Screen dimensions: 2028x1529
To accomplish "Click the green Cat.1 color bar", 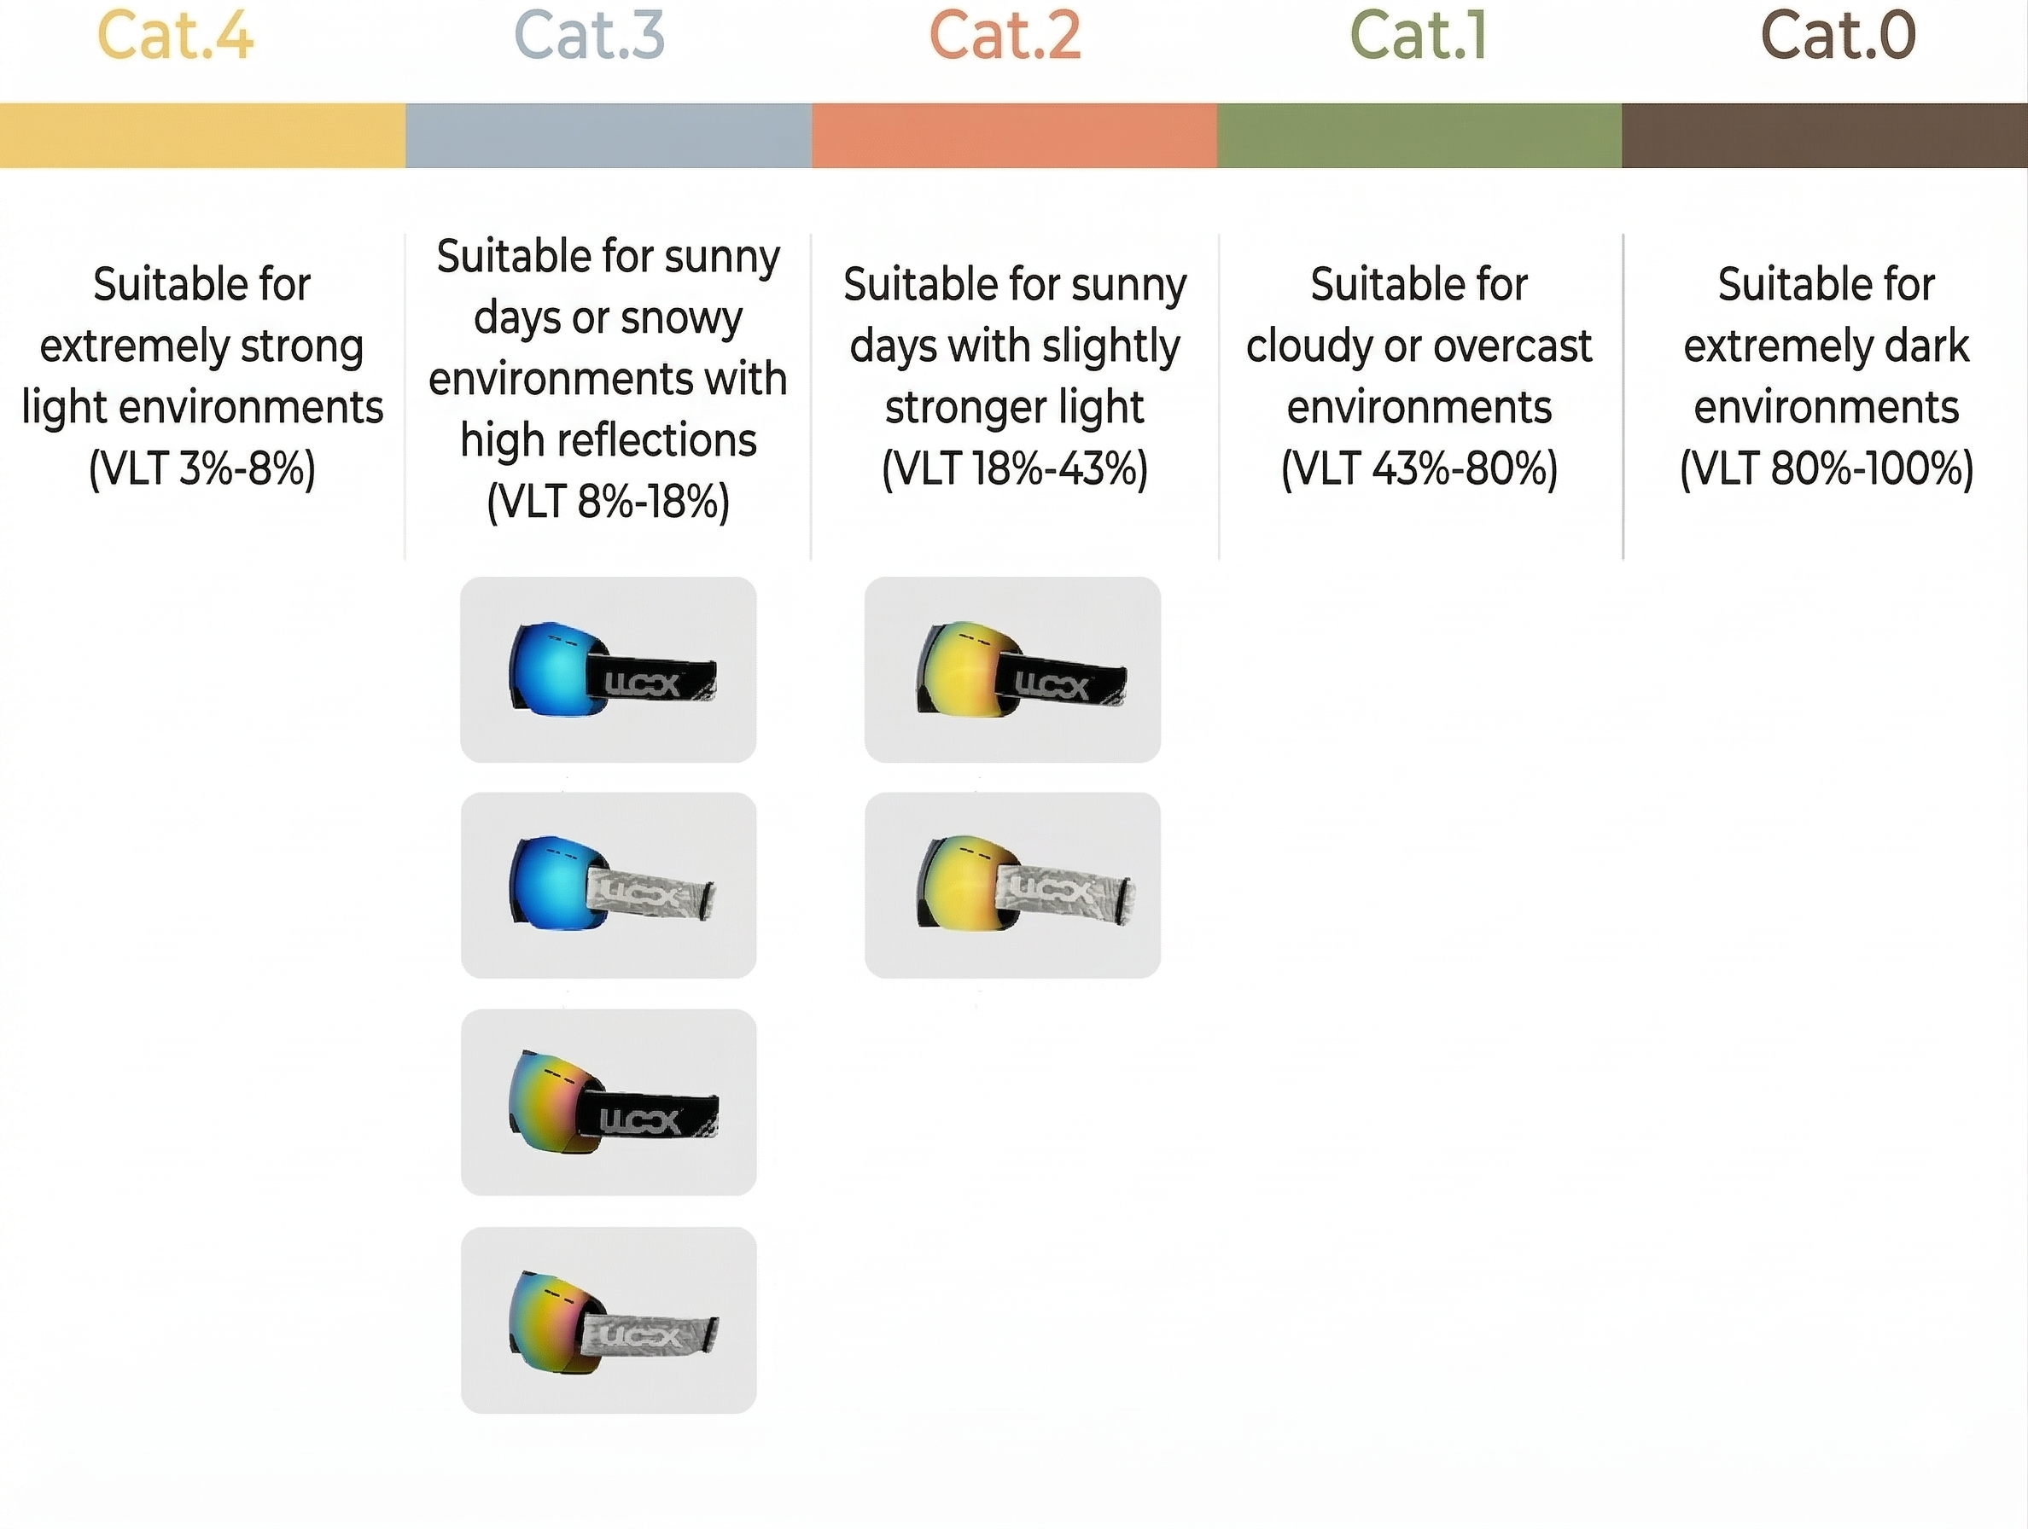I will coord(1419,136).
